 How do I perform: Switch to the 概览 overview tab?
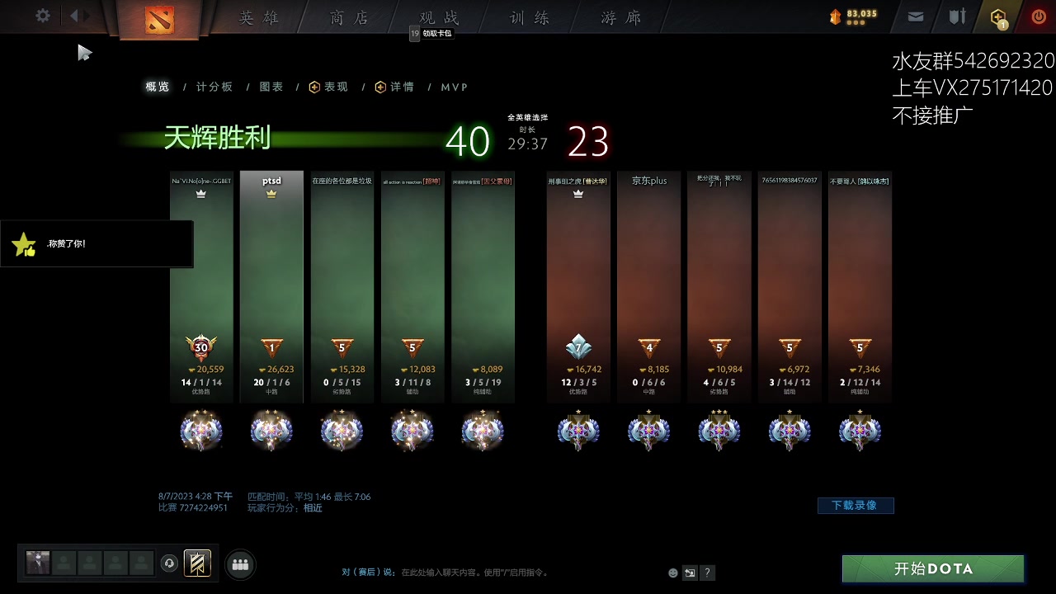click(158, 87)
